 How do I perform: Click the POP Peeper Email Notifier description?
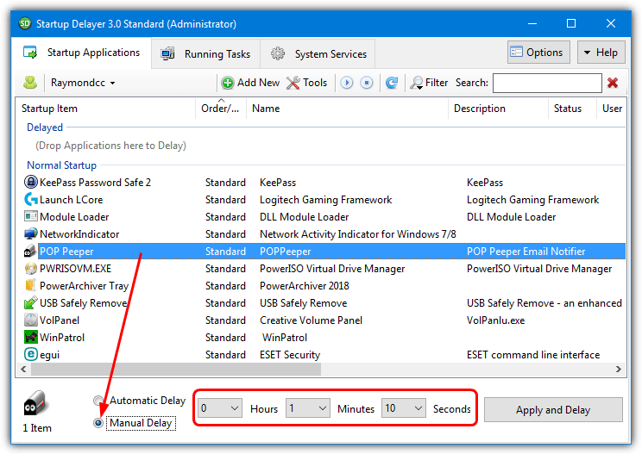click(526, 252)
